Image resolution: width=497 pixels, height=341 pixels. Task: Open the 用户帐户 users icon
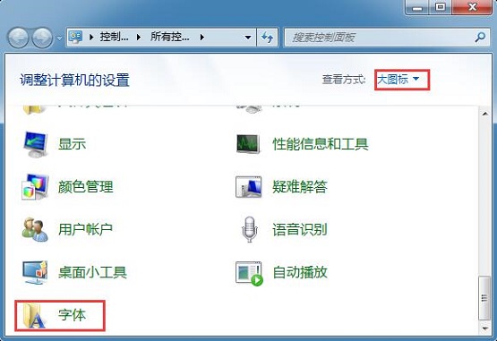click(35, 229)
